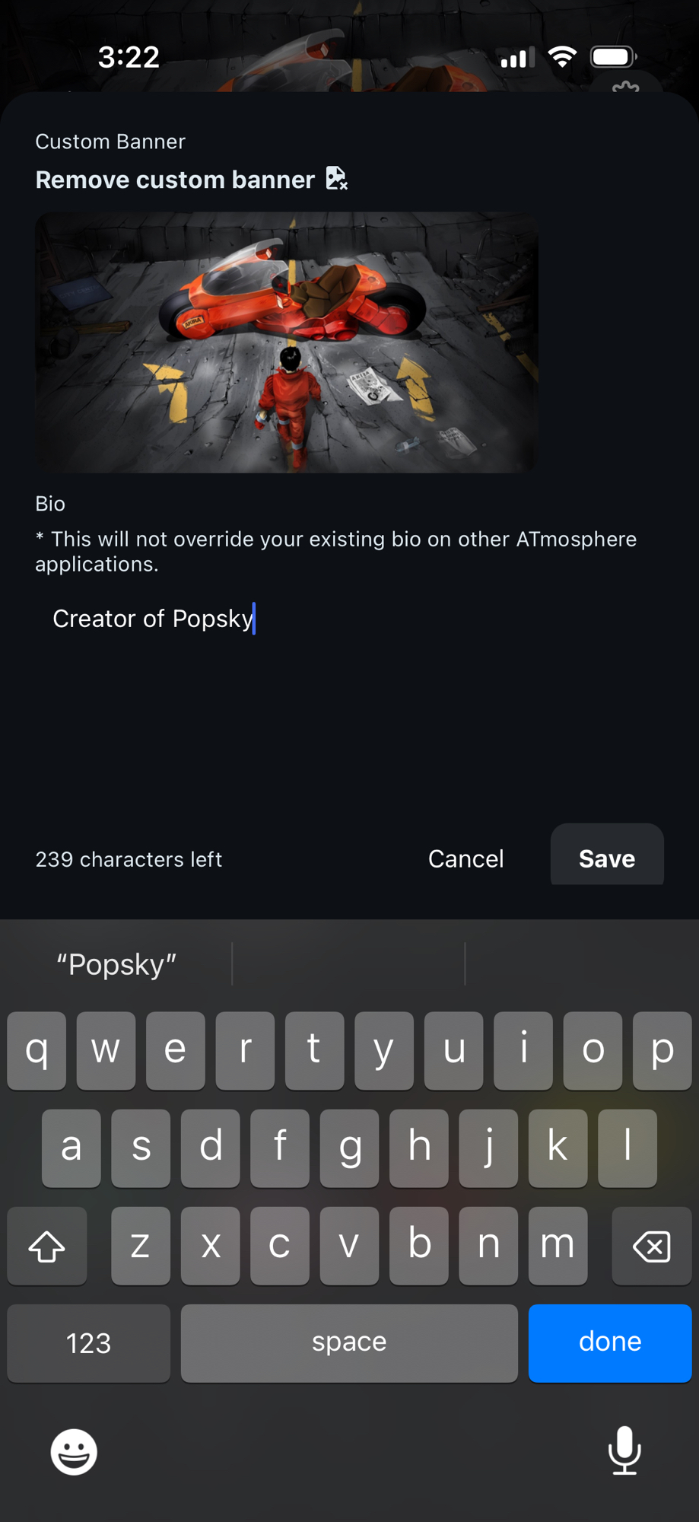Tap the letter q key
The width and height of the screenshot is (699, 1522).
pos(37,1051)
